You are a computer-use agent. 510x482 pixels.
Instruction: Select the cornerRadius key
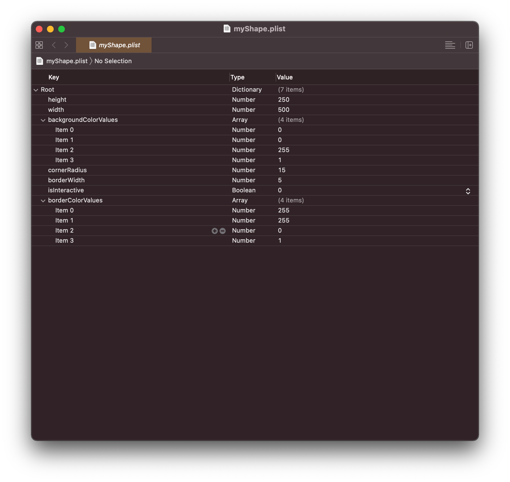pyautogui.click(x=67, y=170)
